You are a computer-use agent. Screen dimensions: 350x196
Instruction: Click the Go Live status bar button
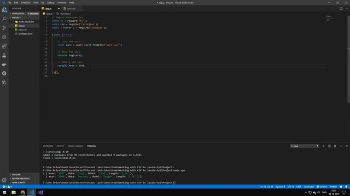click(322, 187)
